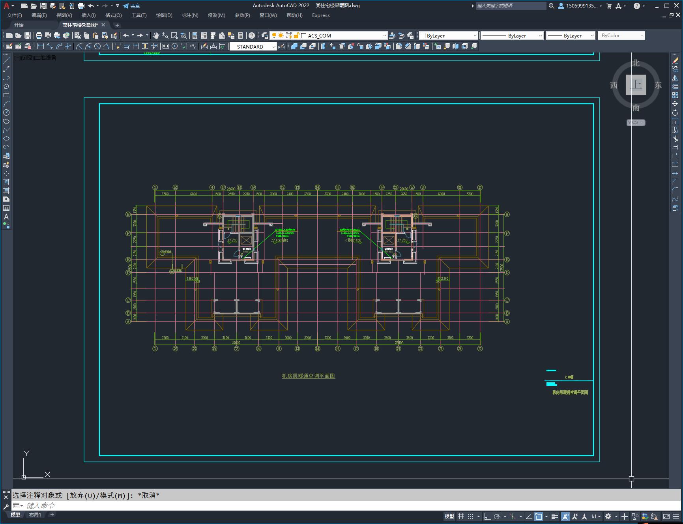Screen dimensions: 683x524
Task: Open the 文件(F) menu
Action: click(x=15, y=15)
